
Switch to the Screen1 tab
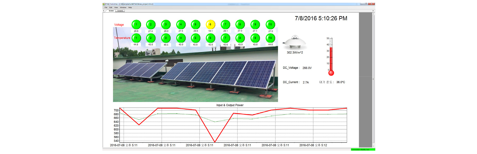pos(120,11)
